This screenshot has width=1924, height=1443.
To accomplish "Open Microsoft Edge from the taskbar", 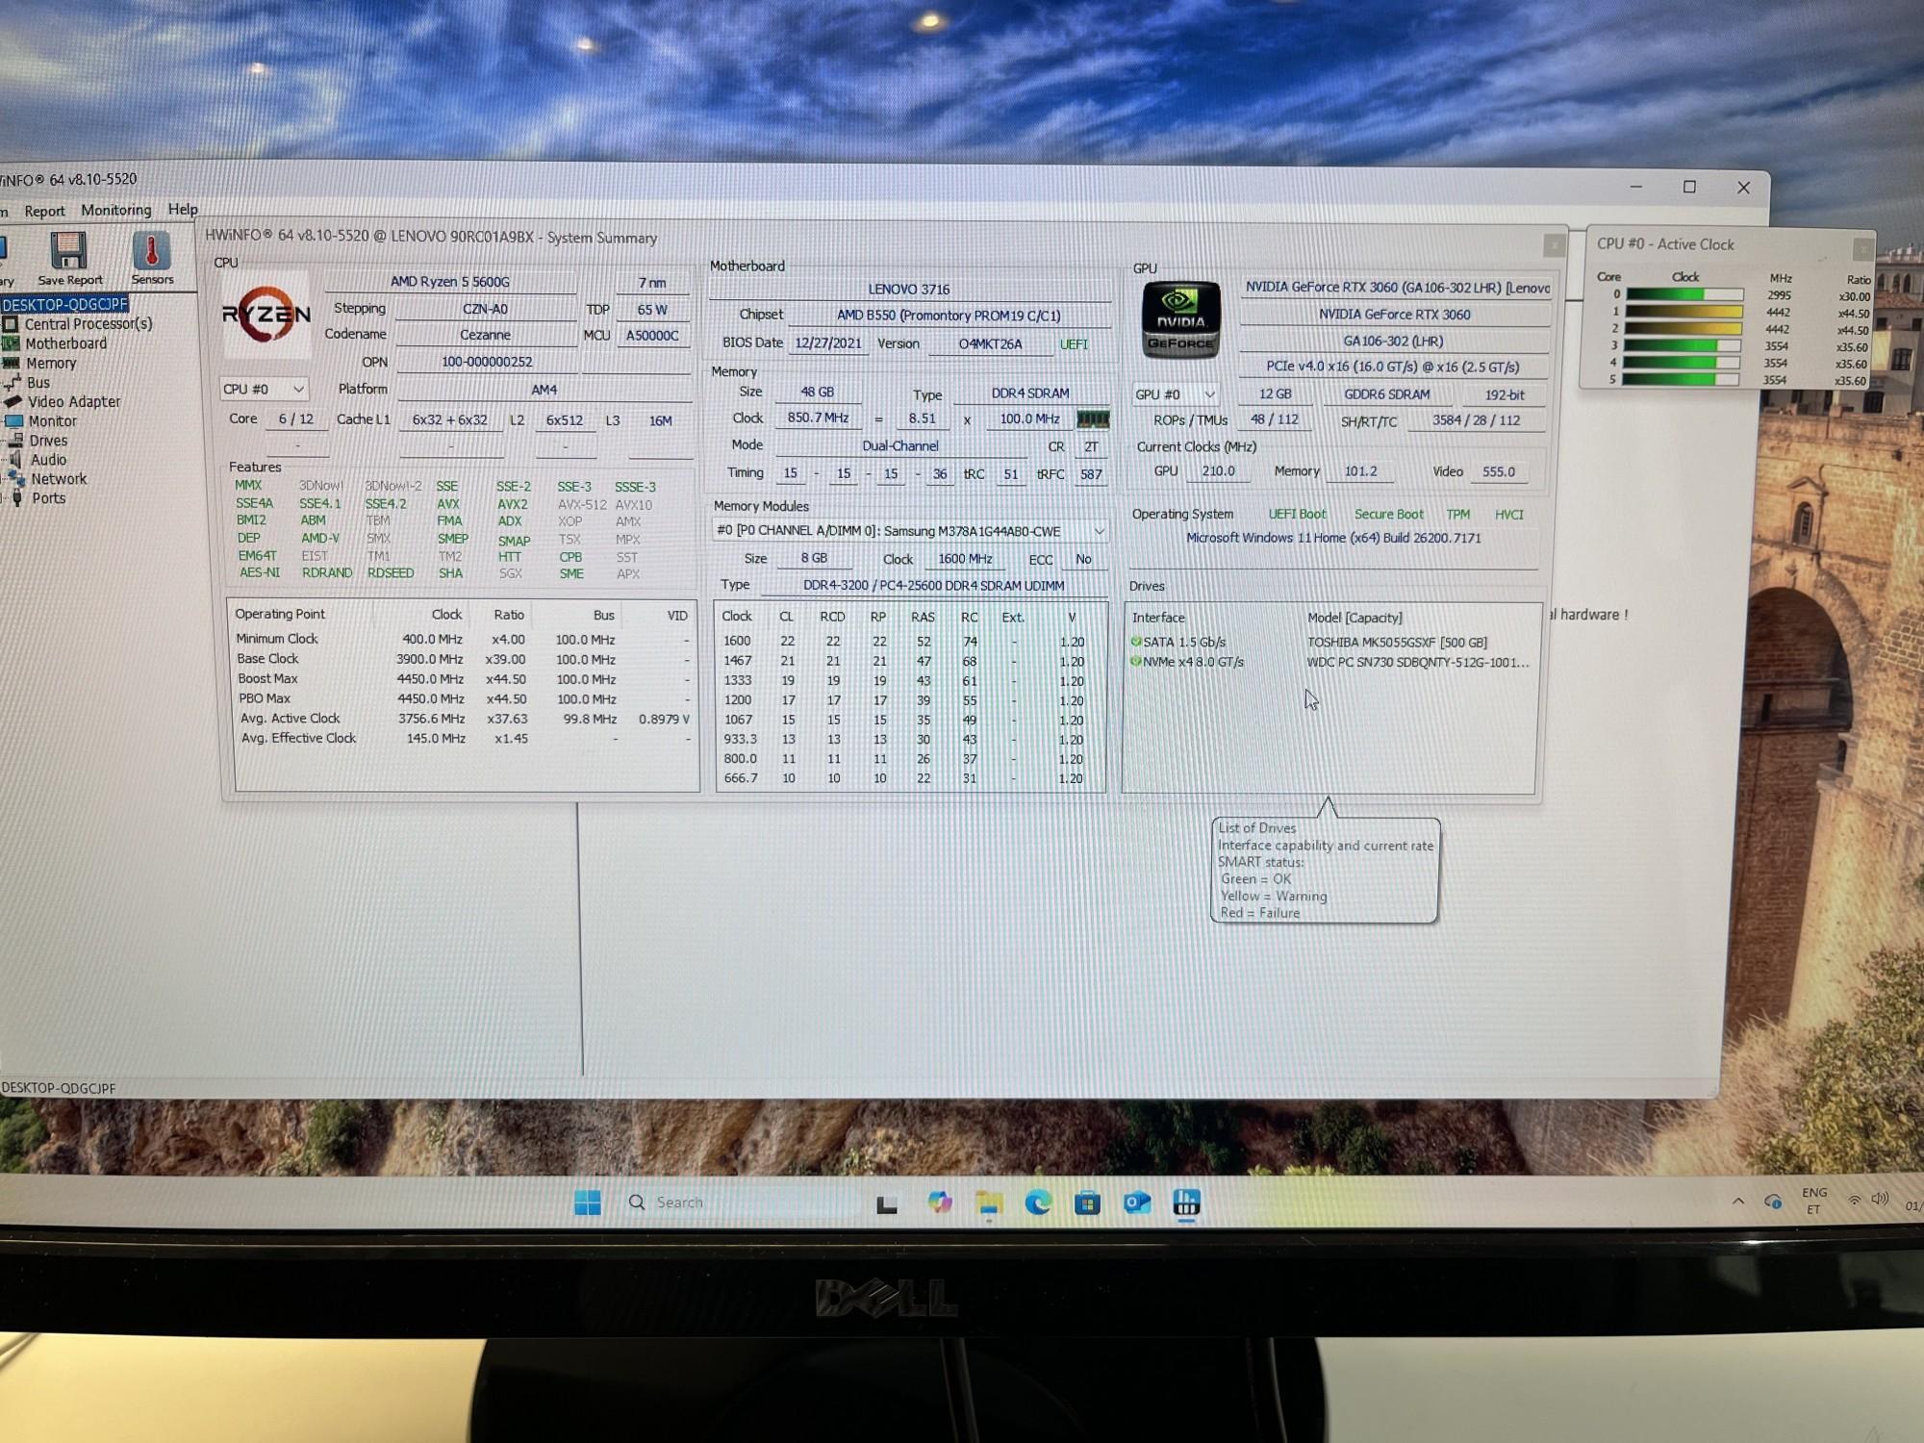I will click(1038, 1202).
